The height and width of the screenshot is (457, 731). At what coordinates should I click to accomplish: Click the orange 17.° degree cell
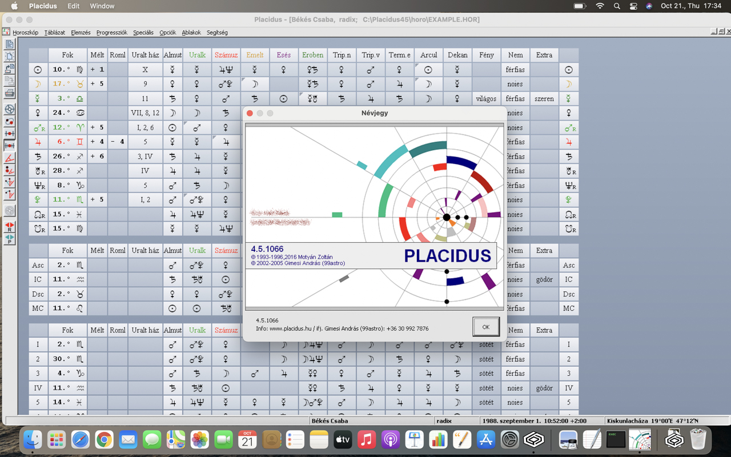tap(67, 84)
